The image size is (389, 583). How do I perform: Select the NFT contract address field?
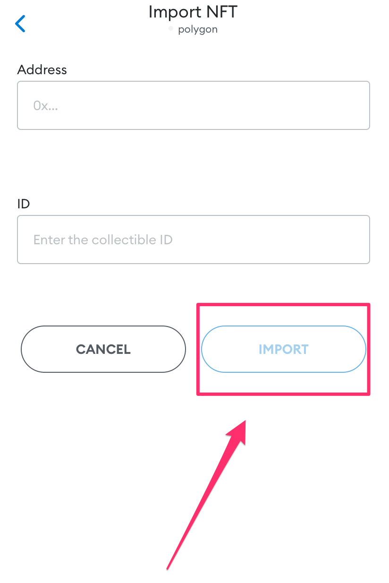pos(194,105)
